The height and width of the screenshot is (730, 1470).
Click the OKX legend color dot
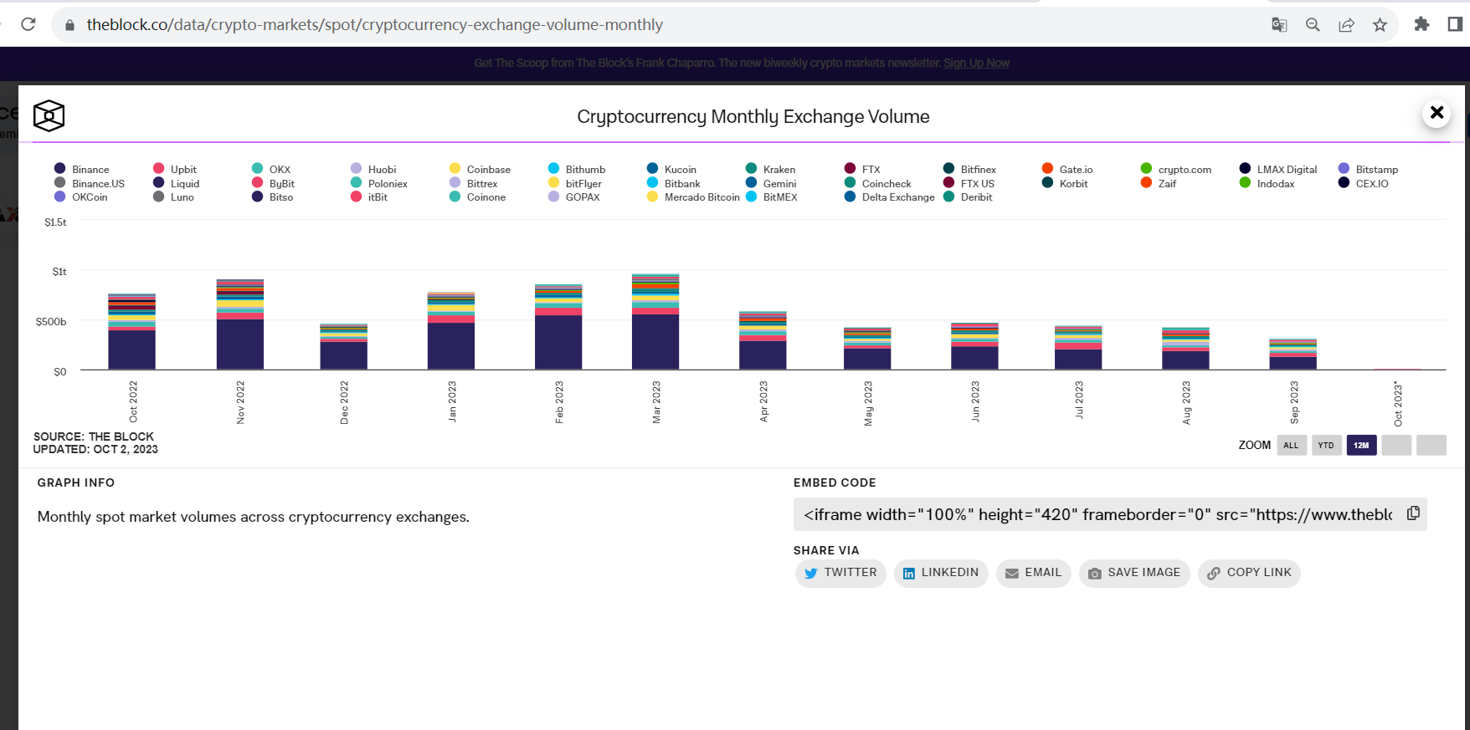[258, 169]
